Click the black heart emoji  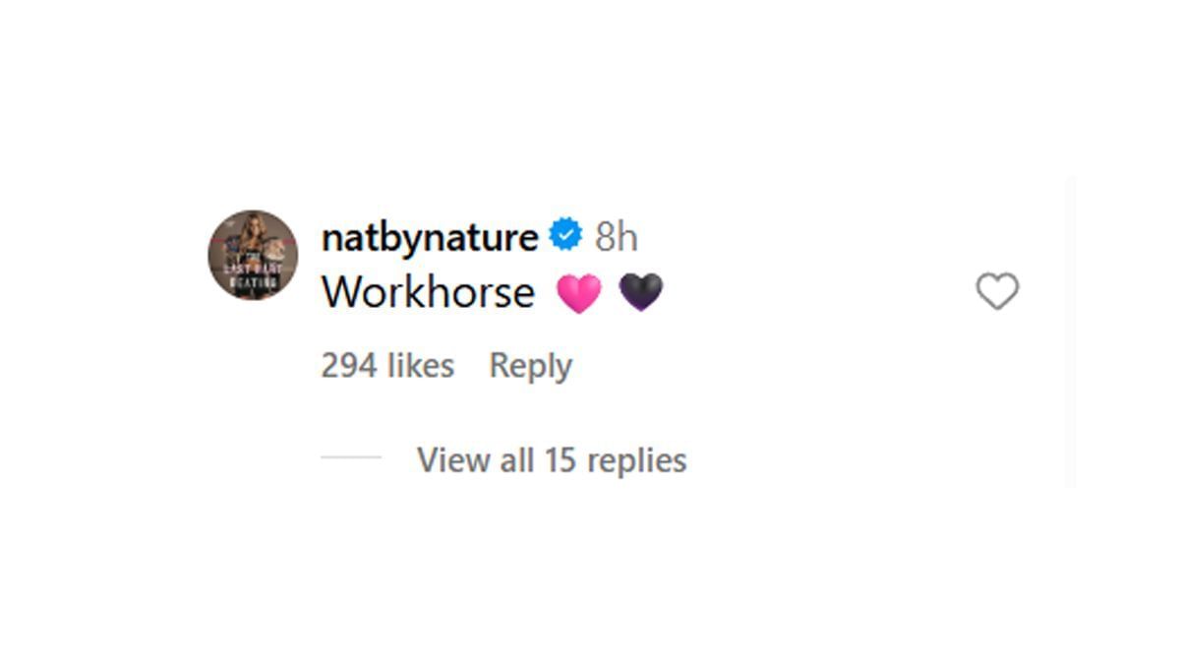point(641,292)
